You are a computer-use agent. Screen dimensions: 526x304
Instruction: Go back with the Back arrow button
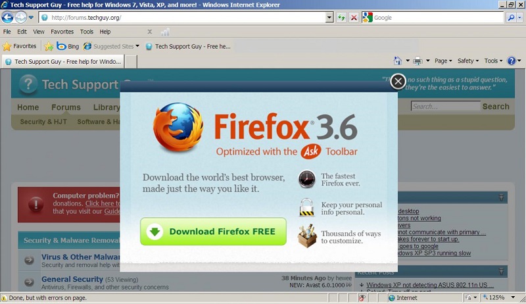(7, 17)
